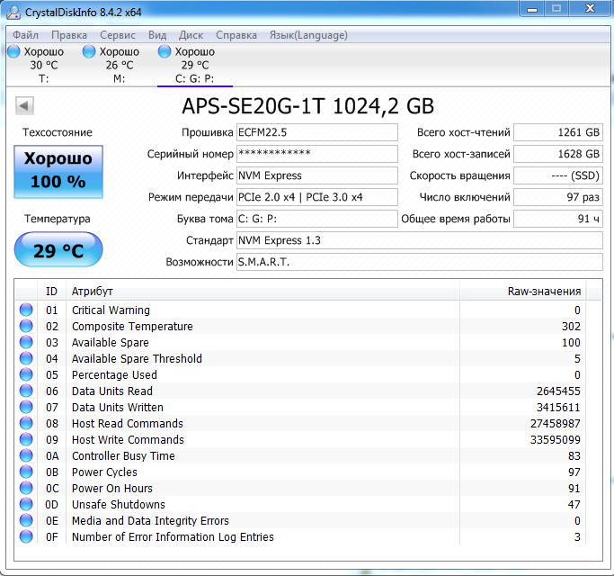
Task: Select the Composite Temperature attribute name
Action: pyautogui.click(x=132, y=326)
